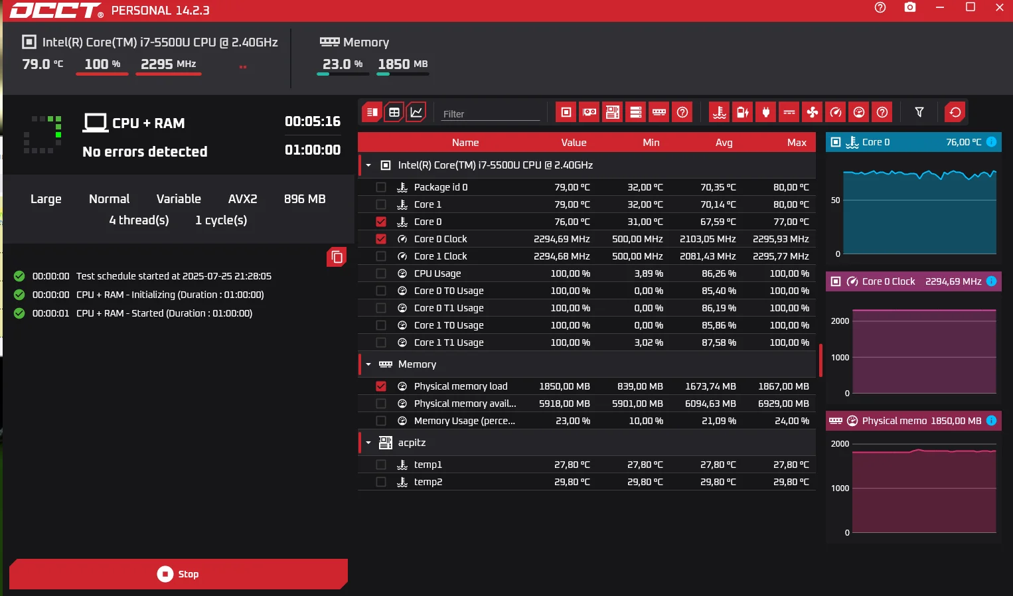Collapse the Intel Core i7-5500U sensor group
Image resolution: width=1013 pixels, height=596 pixels.
[x=368, y=165]
